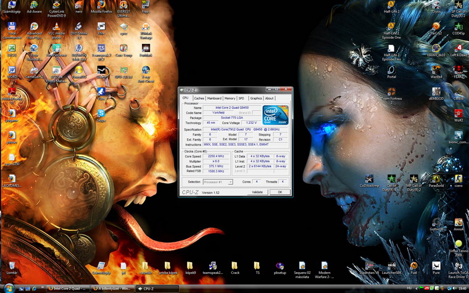The width and height of the screenshot is (469, 293).
Task: Click the Core Voltage 1.232 V value
Action: [251, 123]
